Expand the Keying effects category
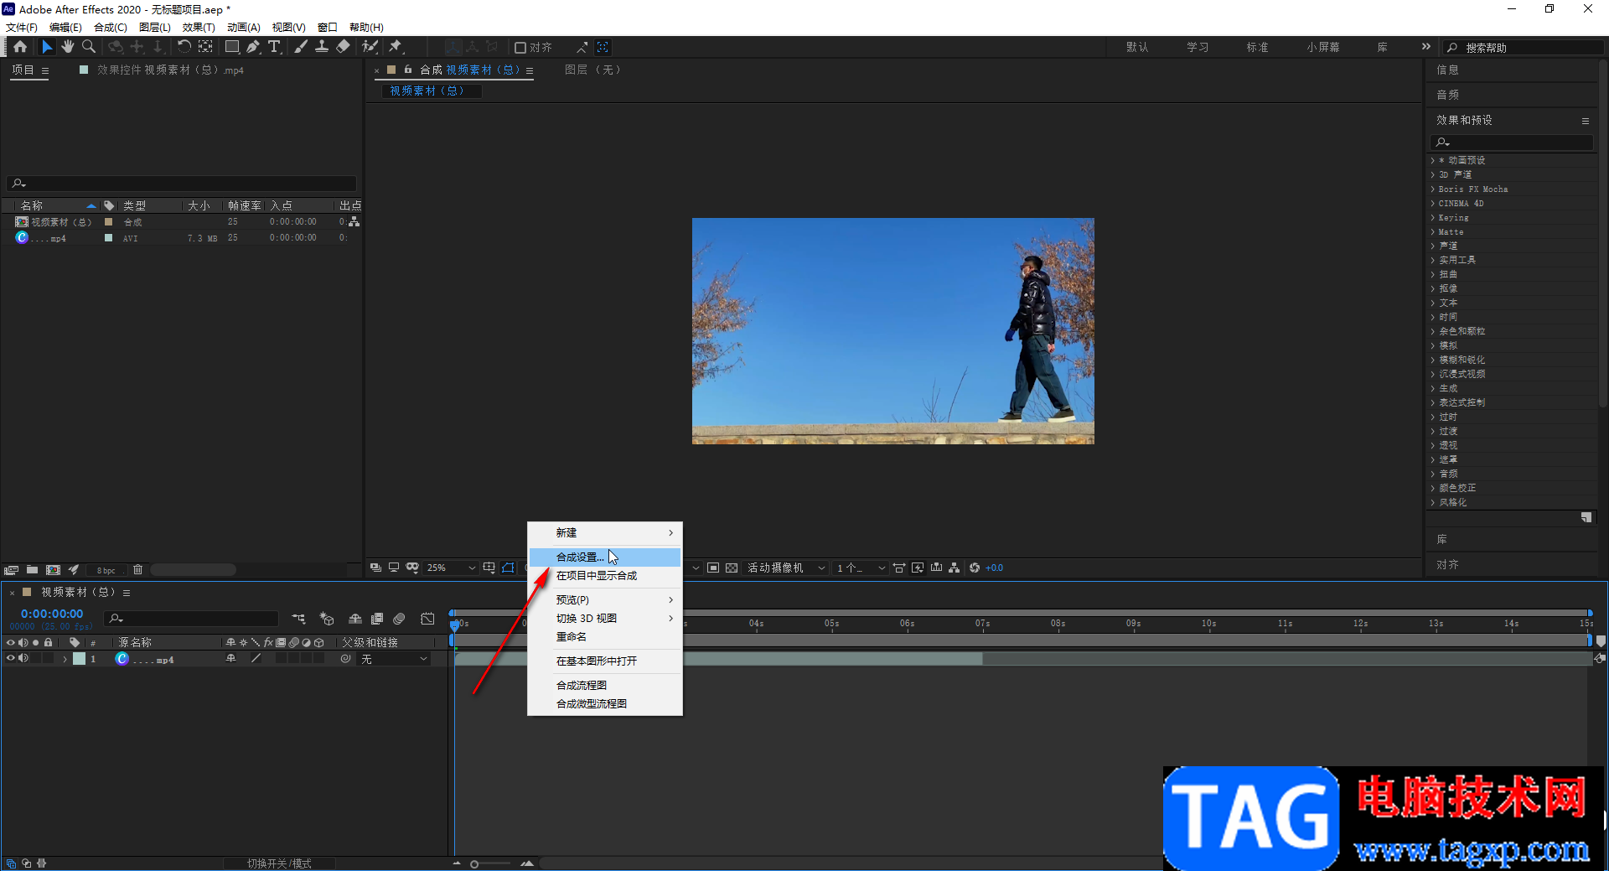Image resolution: width=1609 pixels, height=871 pixels. pyautogui.click(x=1432, y=217)
